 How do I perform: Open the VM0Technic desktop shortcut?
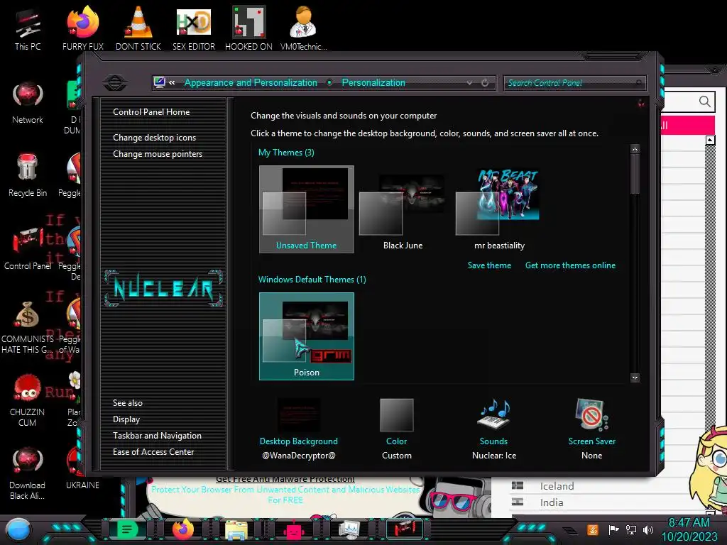pos(303,29)
